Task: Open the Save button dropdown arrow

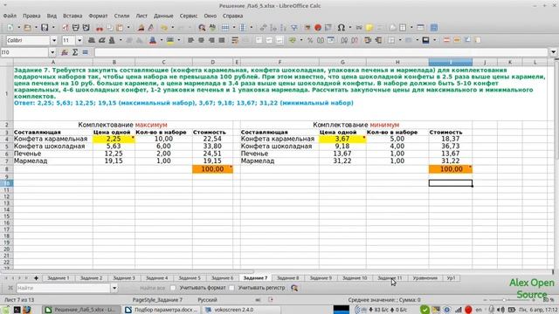Action: (53, 28)
